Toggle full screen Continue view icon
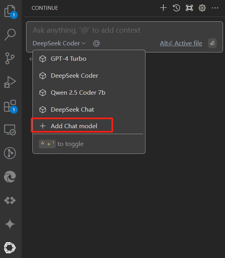Screen dimensions: 225x258 [x=189, y=8]
